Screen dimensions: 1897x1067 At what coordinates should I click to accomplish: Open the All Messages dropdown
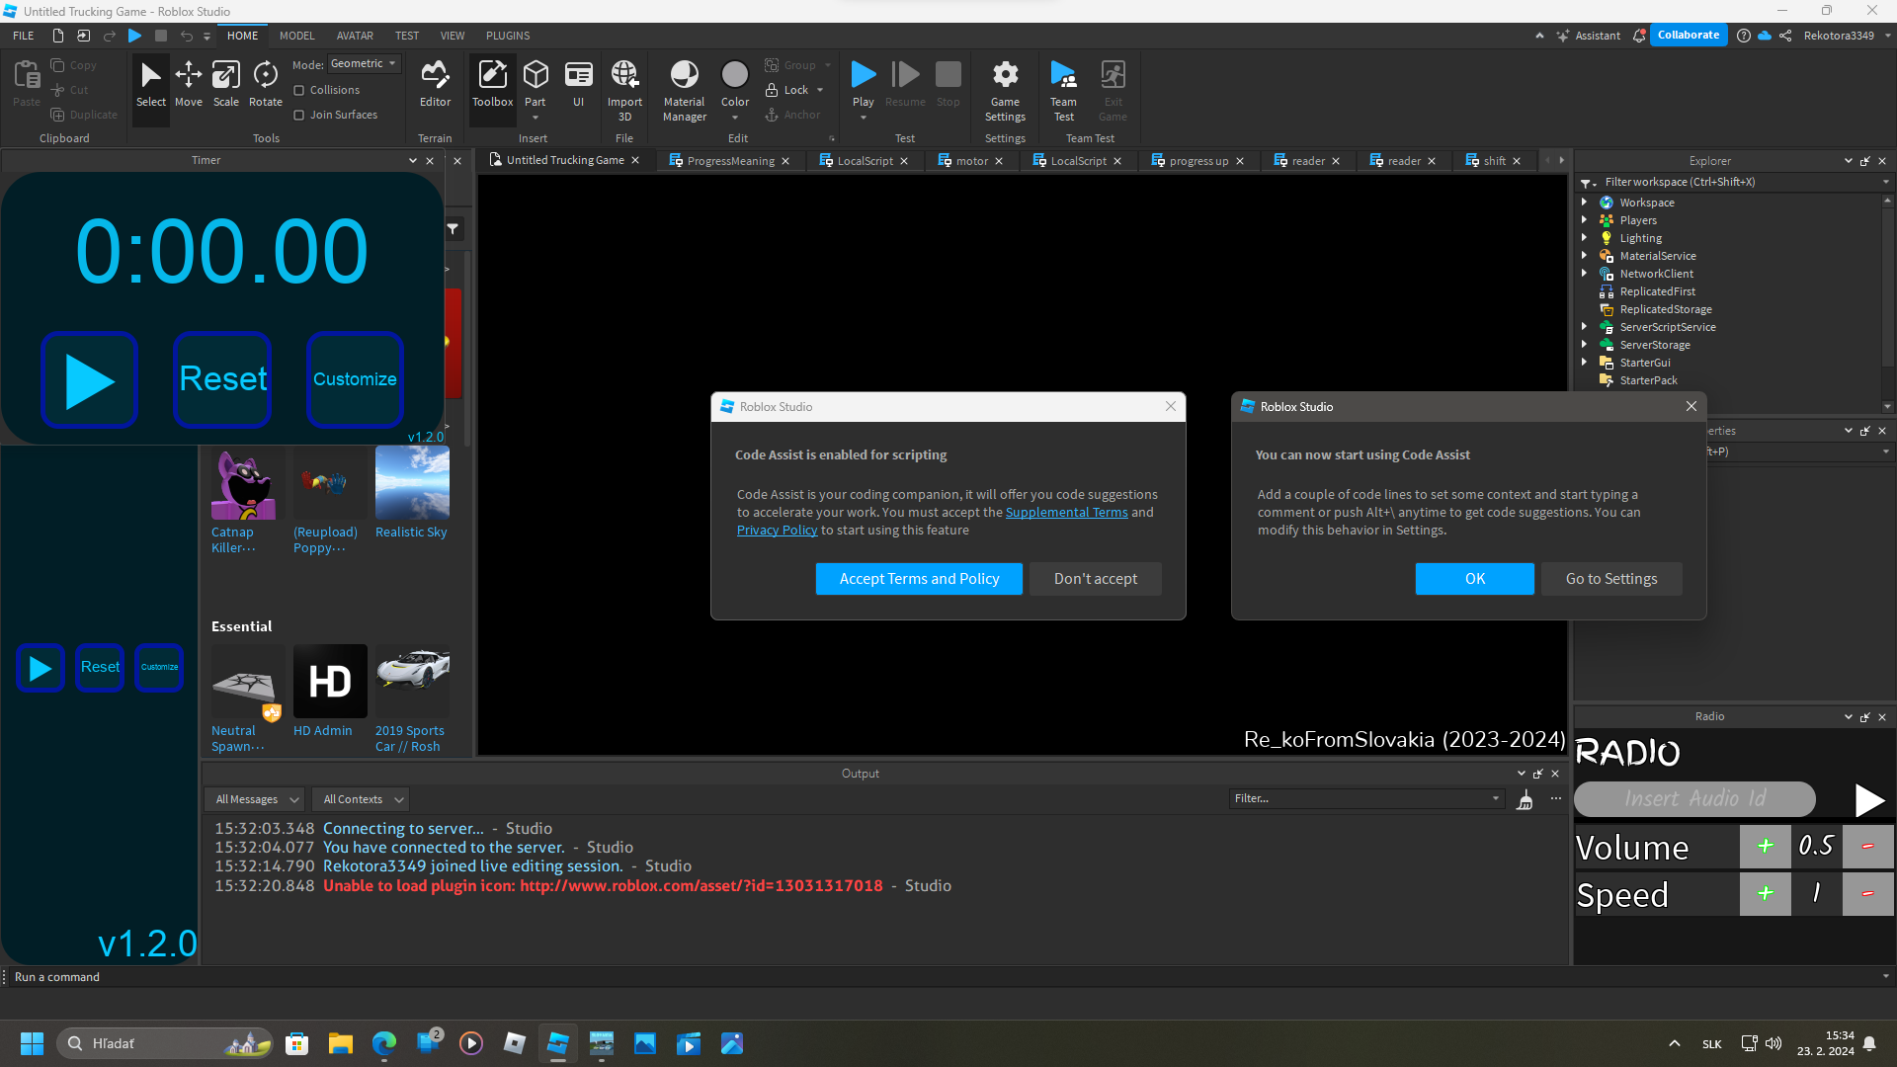[256, 799]
